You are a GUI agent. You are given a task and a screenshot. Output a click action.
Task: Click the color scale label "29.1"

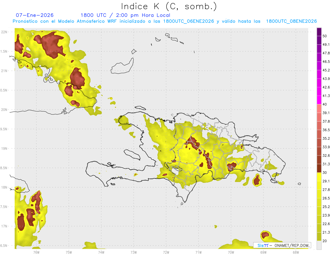[x=326, y=181]
